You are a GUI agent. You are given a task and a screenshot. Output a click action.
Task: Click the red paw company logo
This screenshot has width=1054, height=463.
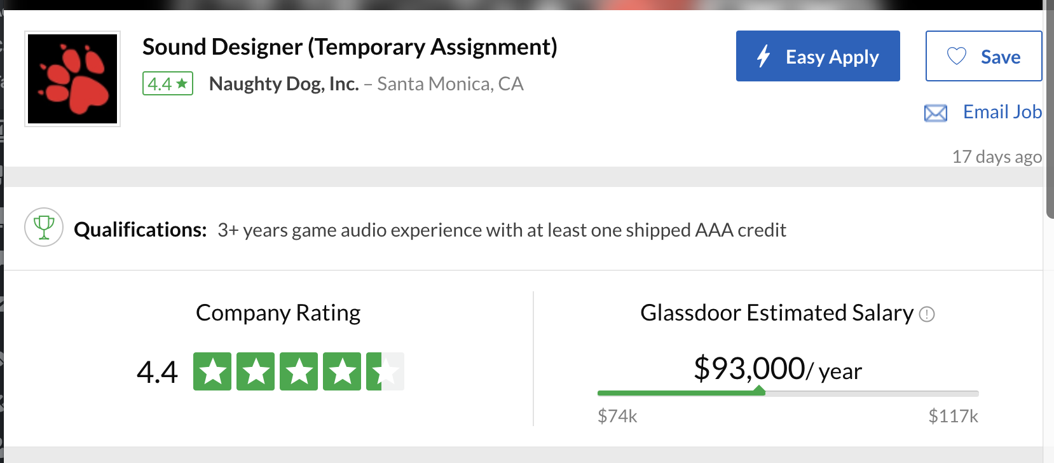click(x=72, y=79)
